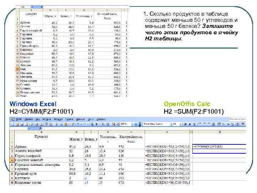Click the Print icon in the standard toolbar
This screenshot has width=257, height=193.
[36, 124]
